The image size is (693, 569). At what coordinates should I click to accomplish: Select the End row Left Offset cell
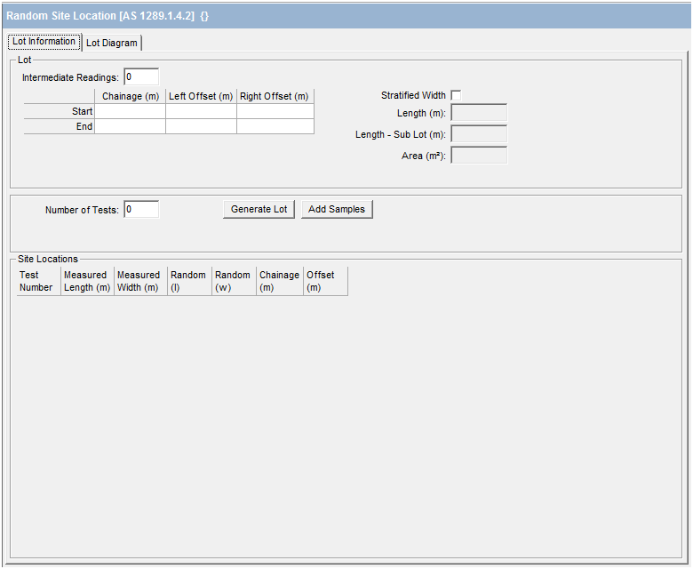[x=201, y=127]
